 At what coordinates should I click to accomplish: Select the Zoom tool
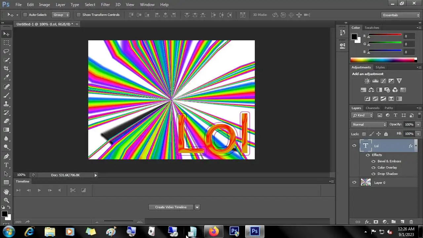tap(6, 200)
